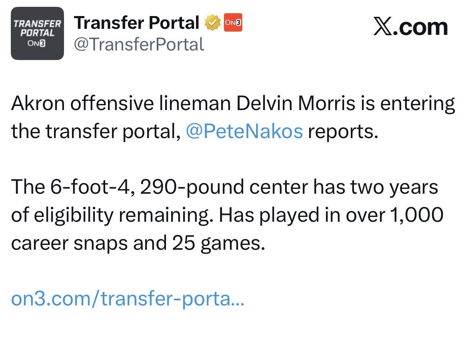The height and width of the screenshot is (339, 468).
Task: Open the Transfer Portal profile avatar
Action: click(37, 33)
